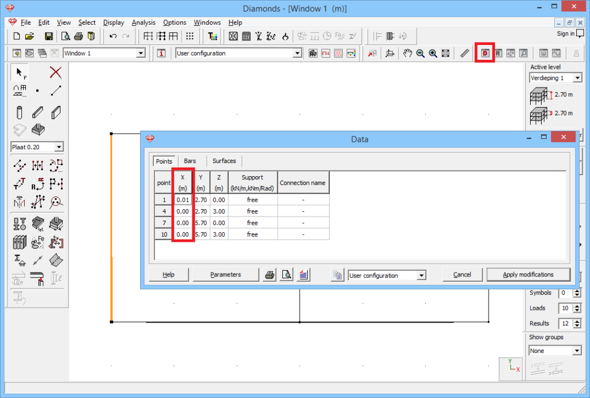Zoom out using the magnifier minus icon

(420, 54)
